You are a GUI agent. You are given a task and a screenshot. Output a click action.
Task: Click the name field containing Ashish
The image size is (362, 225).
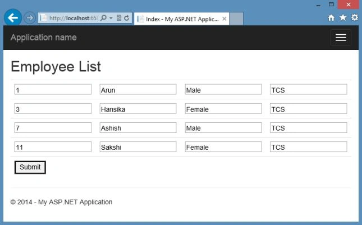pos(138,127)
